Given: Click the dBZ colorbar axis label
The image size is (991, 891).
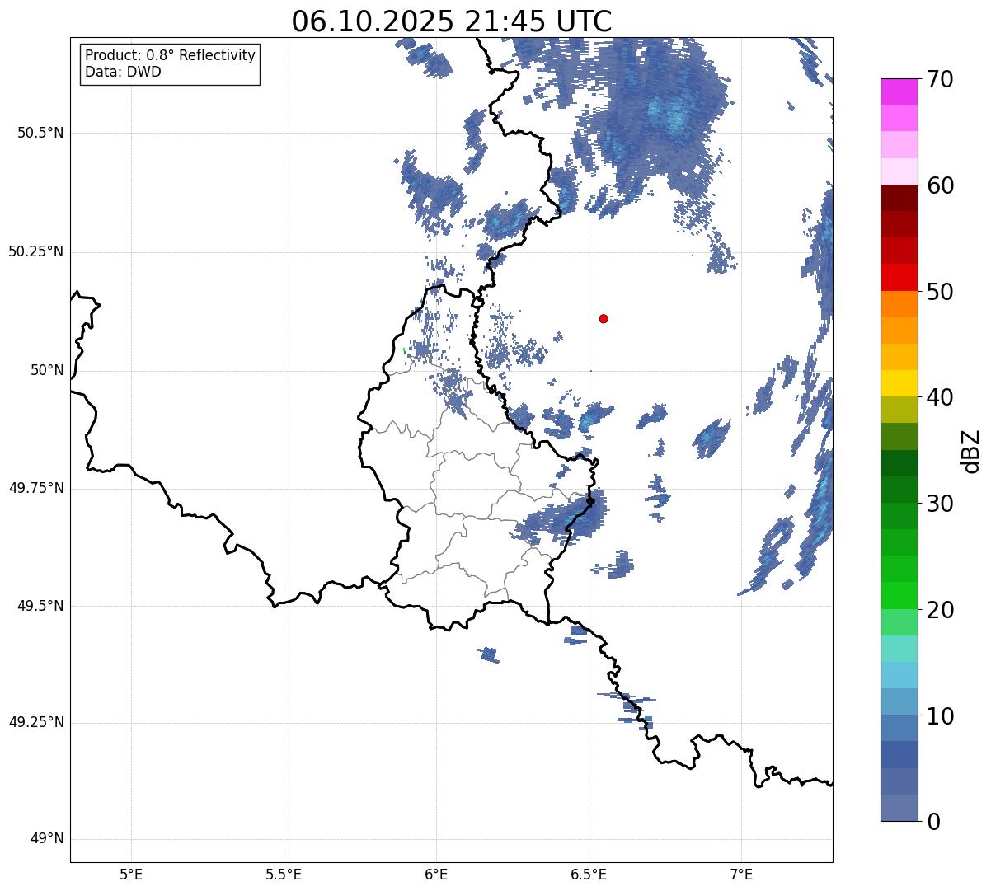Looking at the screenshot, I should (x=971, y=451).
